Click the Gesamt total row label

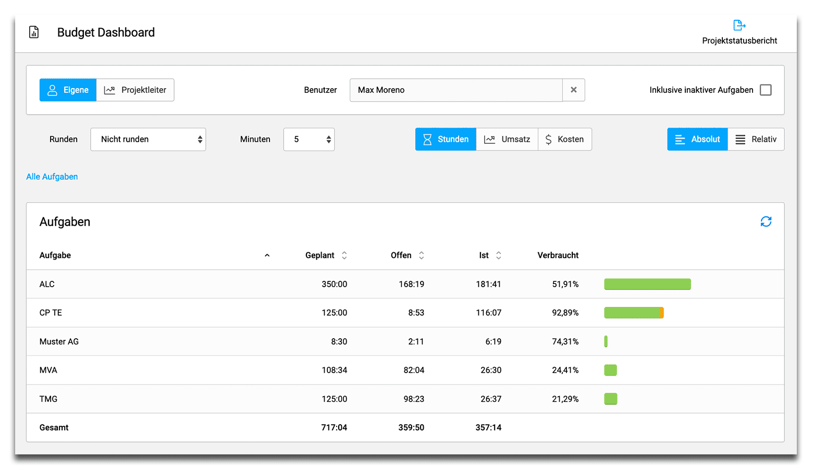54,427
